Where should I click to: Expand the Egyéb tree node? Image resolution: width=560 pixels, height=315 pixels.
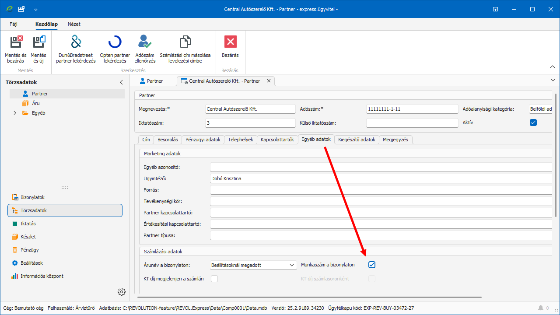14,113
